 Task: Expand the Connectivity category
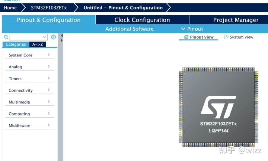click(x=29, y=90)
